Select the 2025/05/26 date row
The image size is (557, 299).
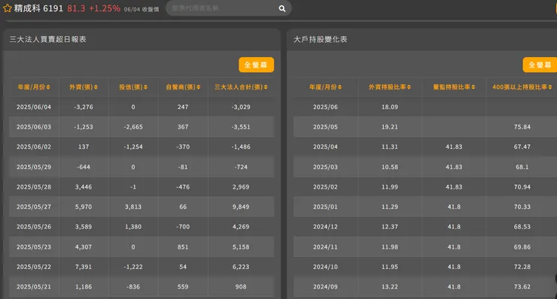point(142,227)
